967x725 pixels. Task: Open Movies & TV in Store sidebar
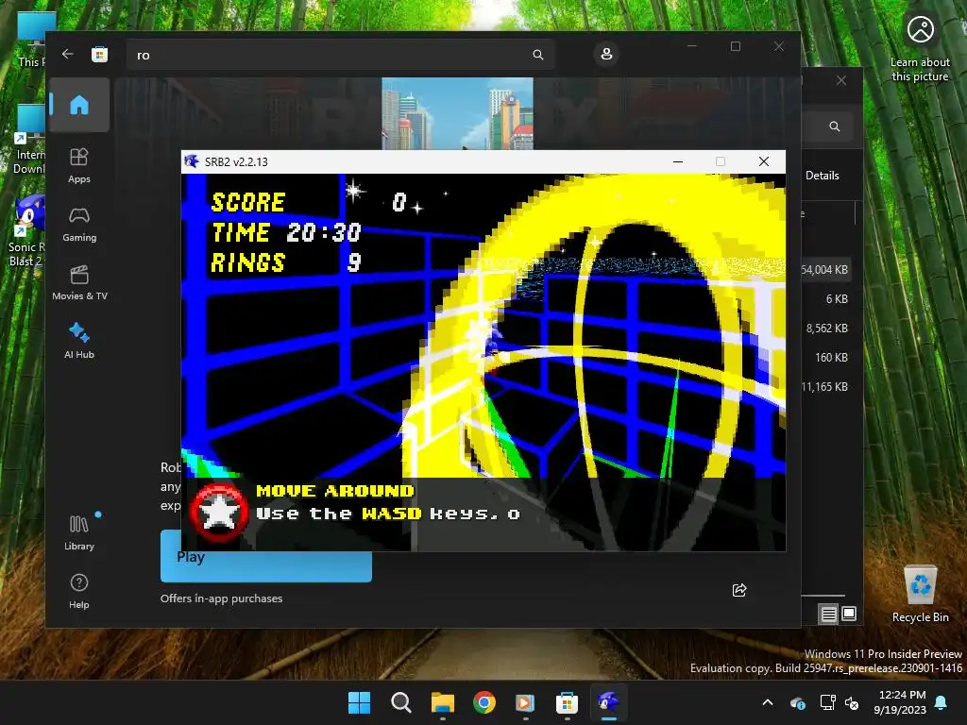(79, 283)
